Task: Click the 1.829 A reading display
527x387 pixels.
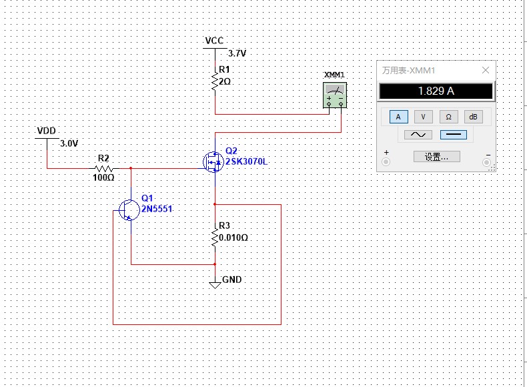Action: point(436,91)
